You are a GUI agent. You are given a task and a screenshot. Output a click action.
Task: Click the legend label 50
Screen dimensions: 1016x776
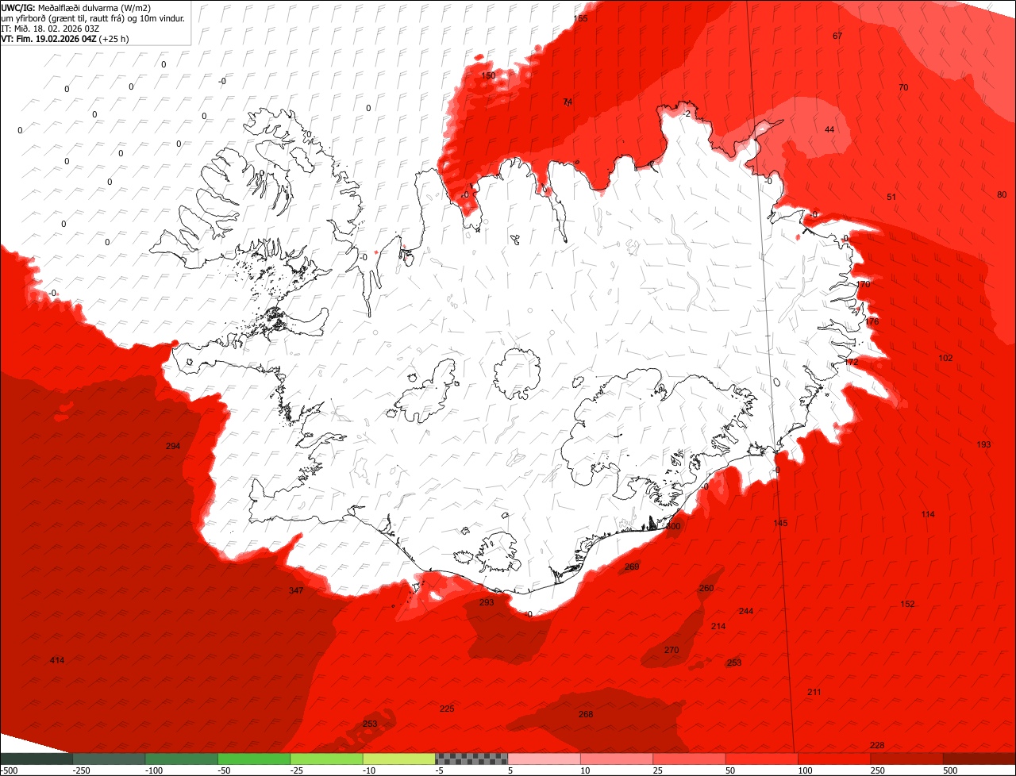point(730,770)
